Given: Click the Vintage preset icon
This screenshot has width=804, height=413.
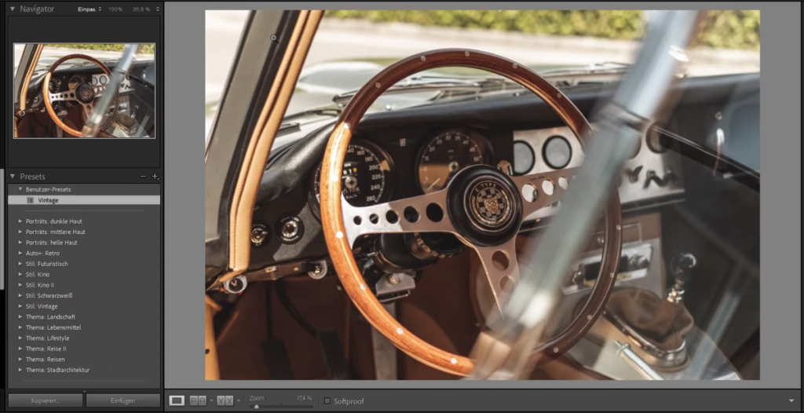Looking at the screenshot, I should click(31, 200).
